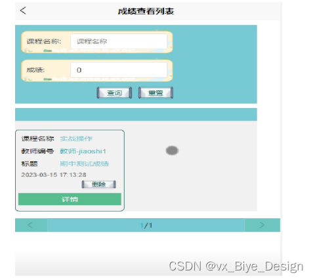The image size is (313, 279).
Task: Click the 课程名称 label on the card
Action: (37, 139)
